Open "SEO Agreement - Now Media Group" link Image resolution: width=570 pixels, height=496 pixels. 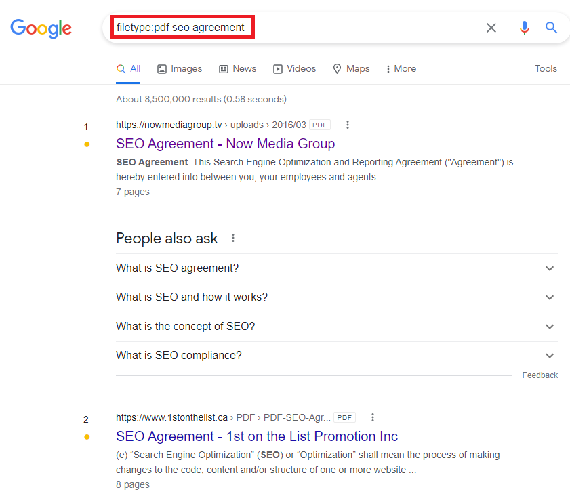225,144
